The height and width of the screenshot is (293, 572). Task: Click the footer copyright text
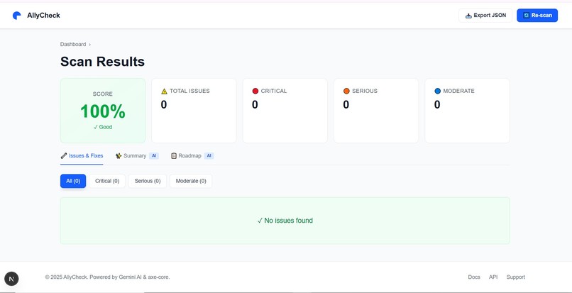click(x=108, y=277)
